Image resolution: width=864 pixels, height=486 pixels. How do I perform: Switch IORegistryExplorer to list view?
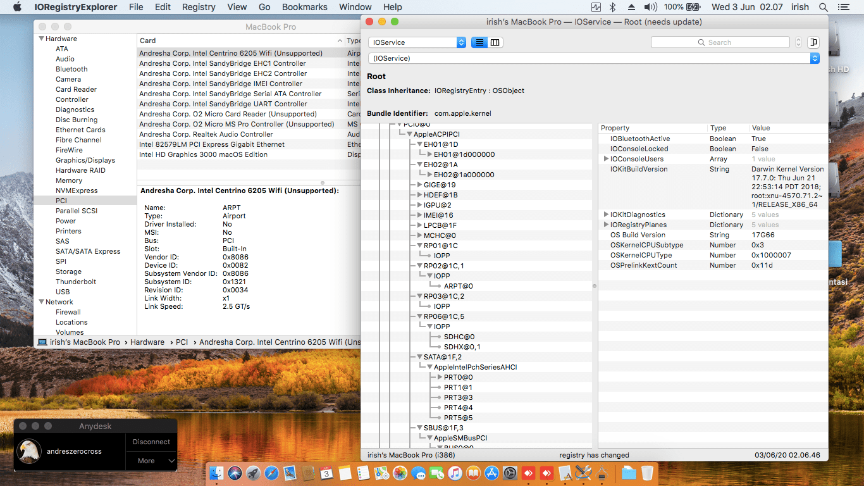click(479, 42)
